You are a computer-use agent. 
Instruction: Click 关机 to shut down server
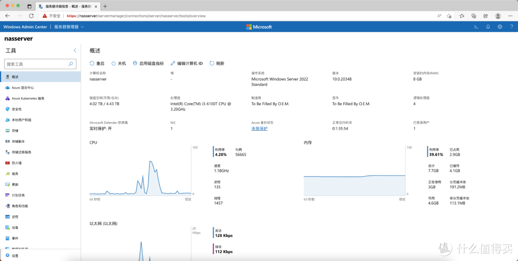(x=118, y=63)
